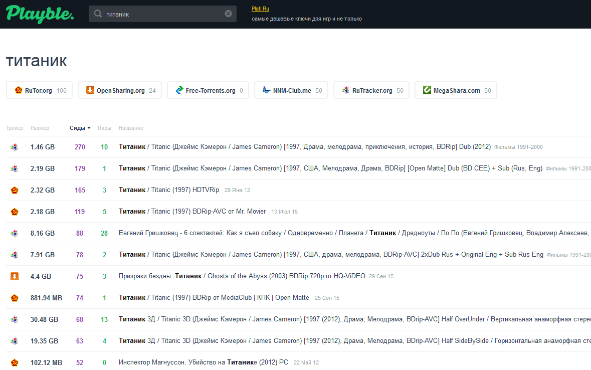Sort results by Размер column
The height and width of the screenshot is (370, 591).
(x=40, y=128)
